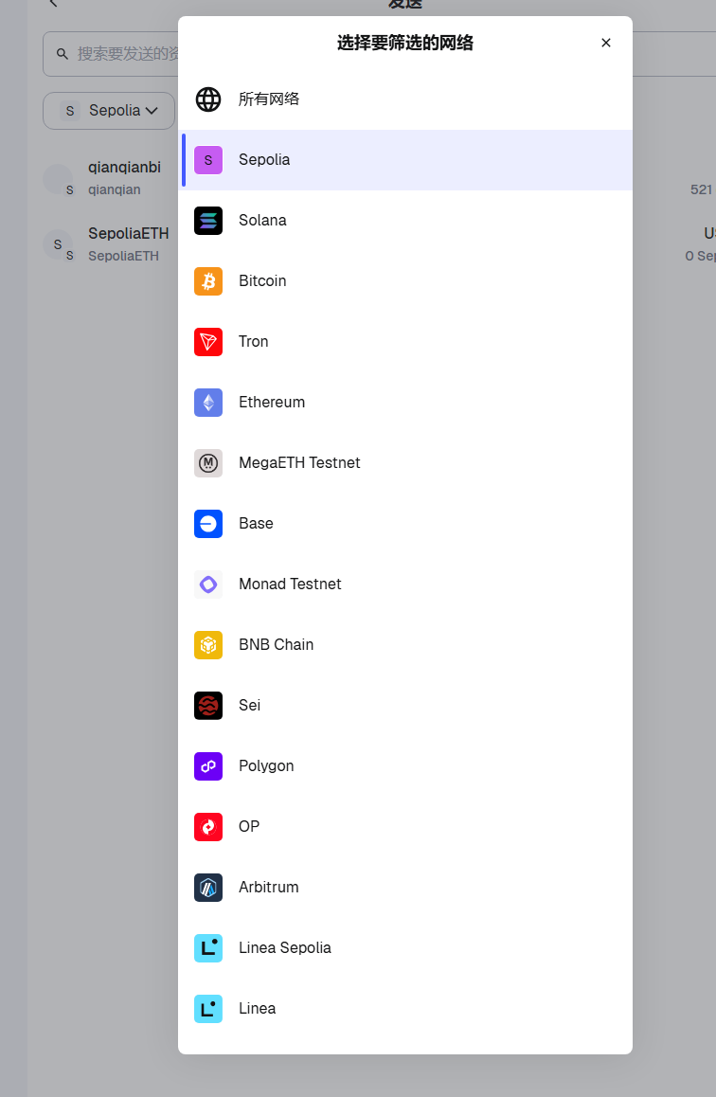Click the purple Polygon logo icon
Viewport: 716px width, 1097px height.
(x=208, y=766)
